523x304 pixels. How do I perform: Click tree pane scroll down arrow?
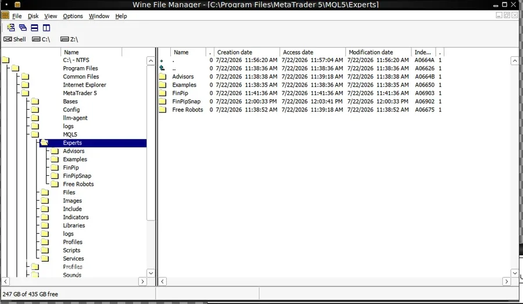pos(151,273)
